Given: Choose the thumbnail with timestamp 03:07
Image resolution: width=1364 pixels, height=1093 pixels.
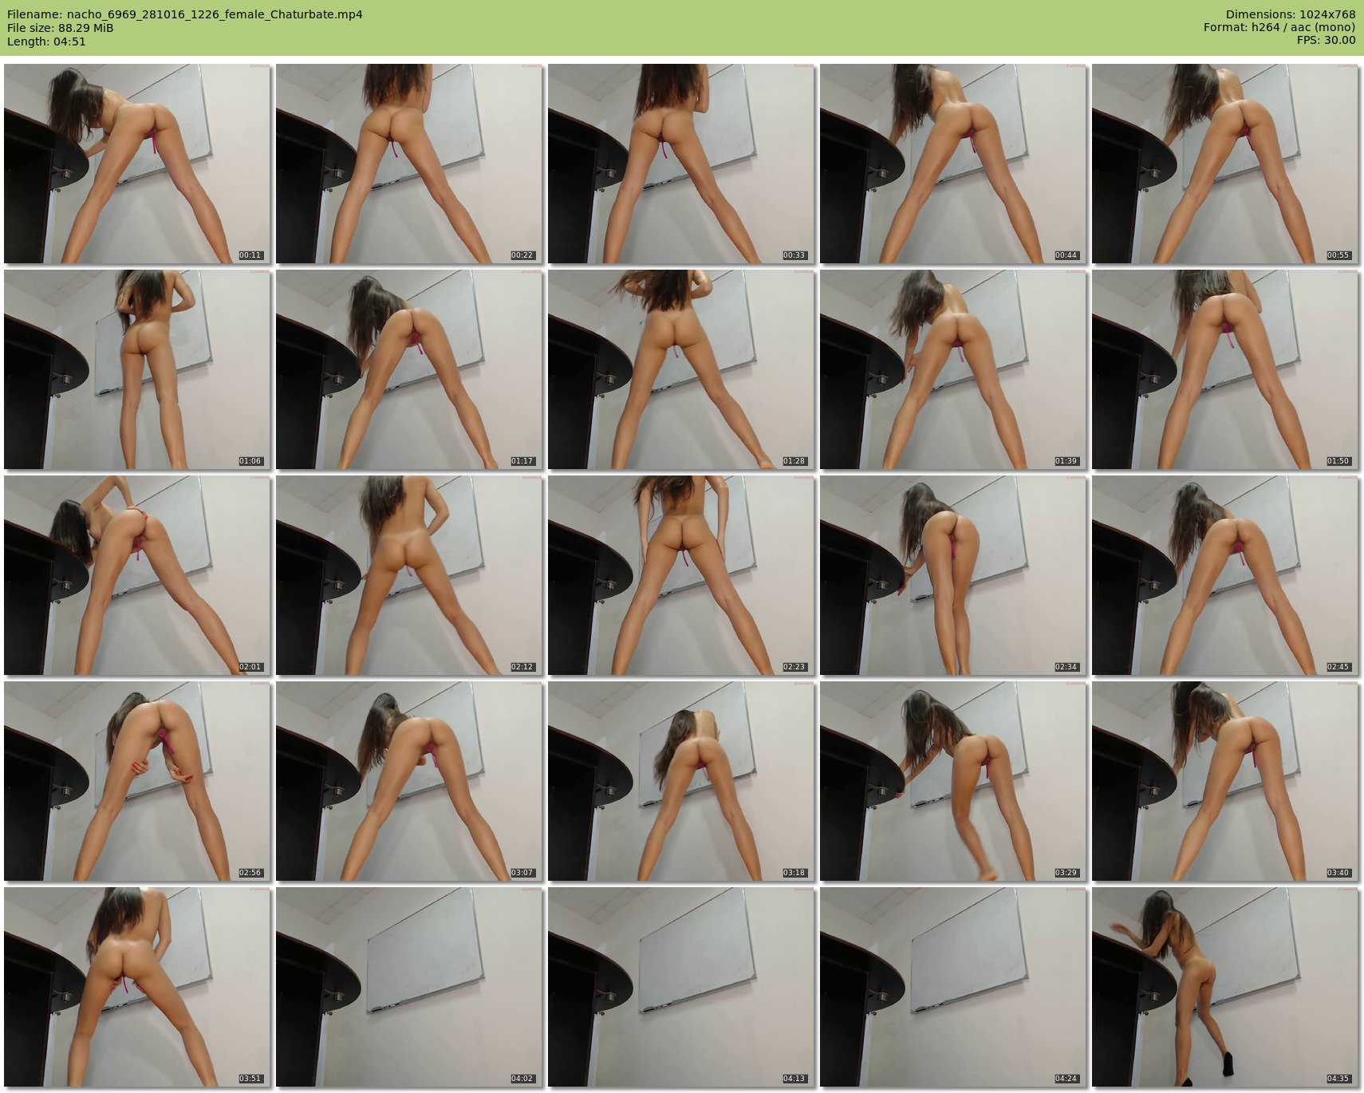Looking at the screenshot, I should click(409, 781).
